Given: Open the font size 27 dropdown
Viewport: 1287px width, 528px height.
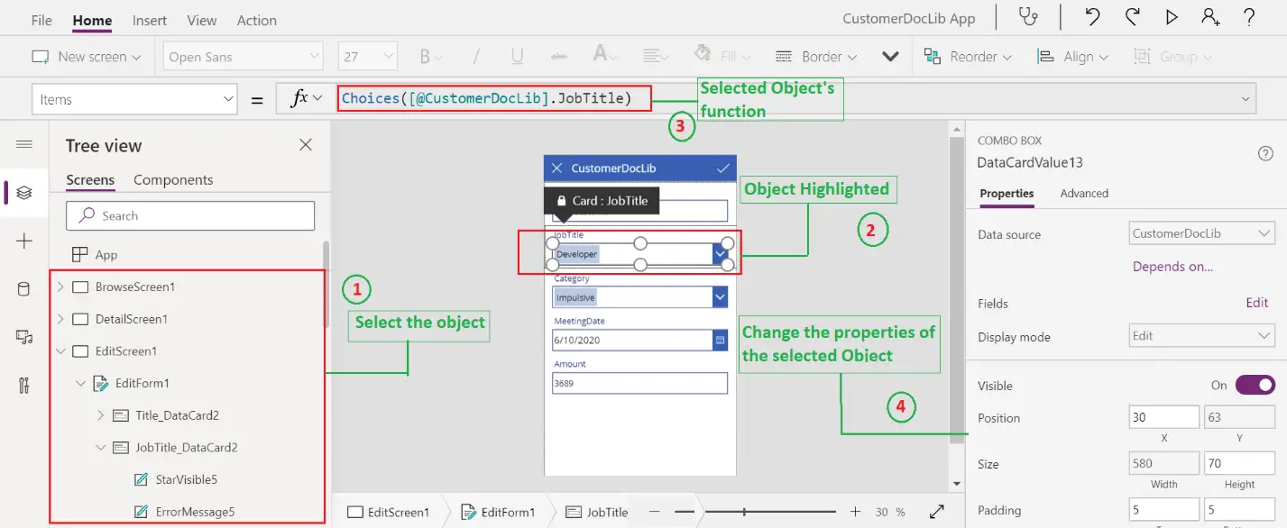Looking at the screenshot, I should [x=368, y=57].
